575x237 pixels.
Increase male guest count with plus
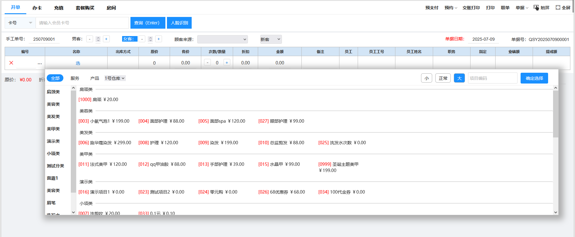(106, 39)
